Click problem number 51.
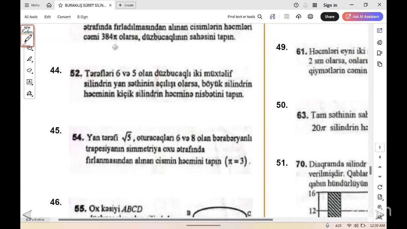 pos(282,163)
